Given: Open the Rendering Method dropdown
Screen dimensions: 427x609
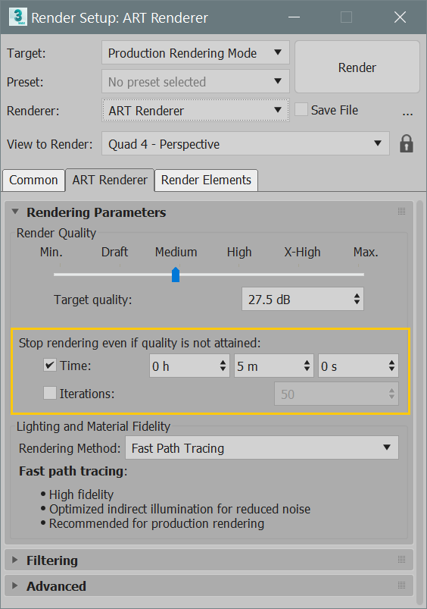Looking at the screenshot, I should [262, 447].
